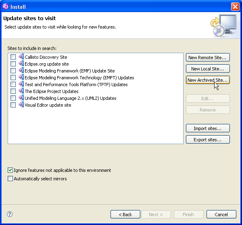Tick the EMFT Updates checkbox
The width and height of the screenshot is (242, 225).
[x=13, y=77]
